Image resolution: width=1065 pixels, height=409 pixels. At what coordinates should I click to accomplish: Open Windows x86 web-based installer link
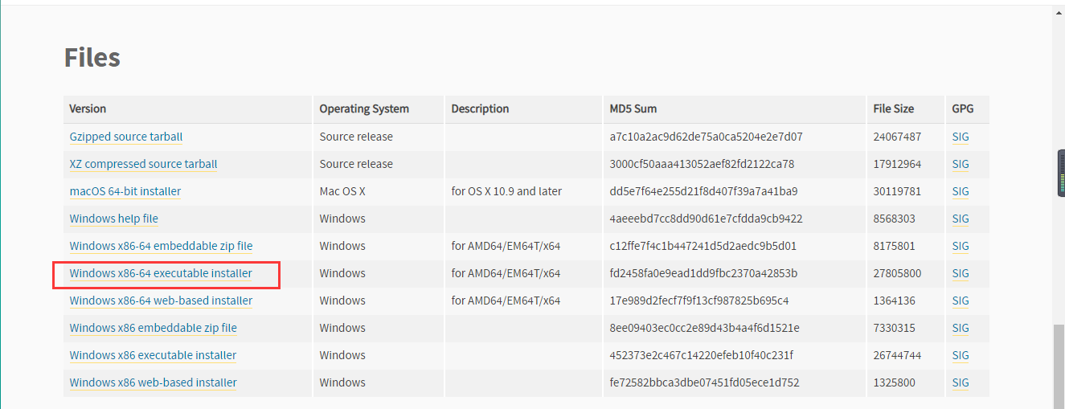(x=154, y=382)
